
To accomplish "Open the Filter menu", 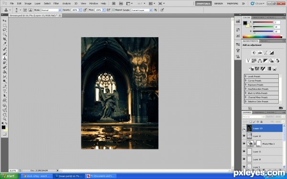I will [x=56, y=3].
